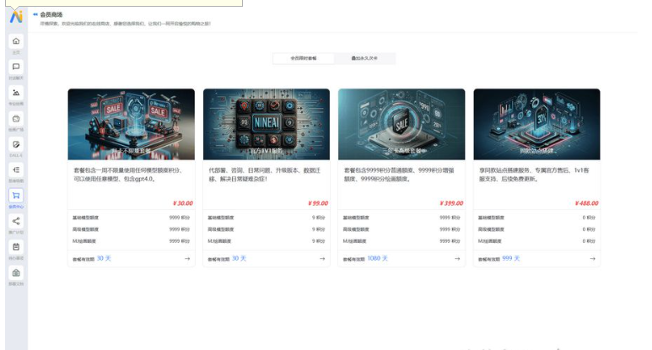Click the 9999积分 description on ¥399.00 card
The image size is (652, 350).
point(399,175)
